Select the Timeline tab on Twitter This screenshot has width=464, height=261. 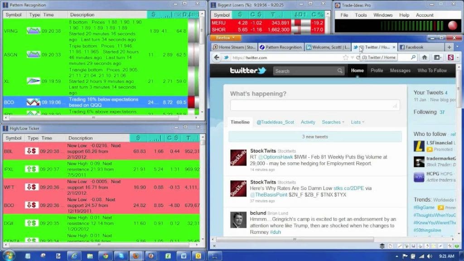click(x=240, y=122)
